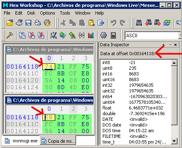
Task: Click the int8 value -21
Action: coord(132,62)
